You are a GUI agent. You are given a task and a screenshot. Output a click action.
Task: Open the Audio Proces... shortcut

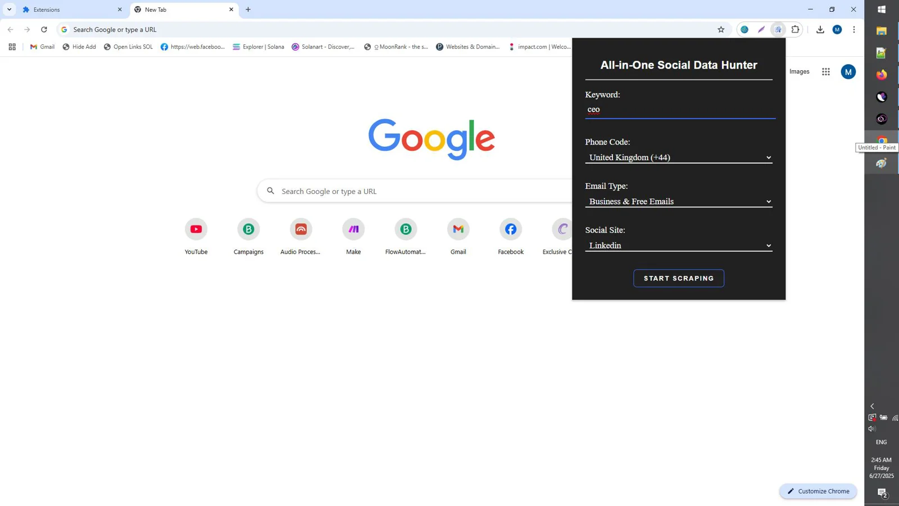tap(301, 236)
